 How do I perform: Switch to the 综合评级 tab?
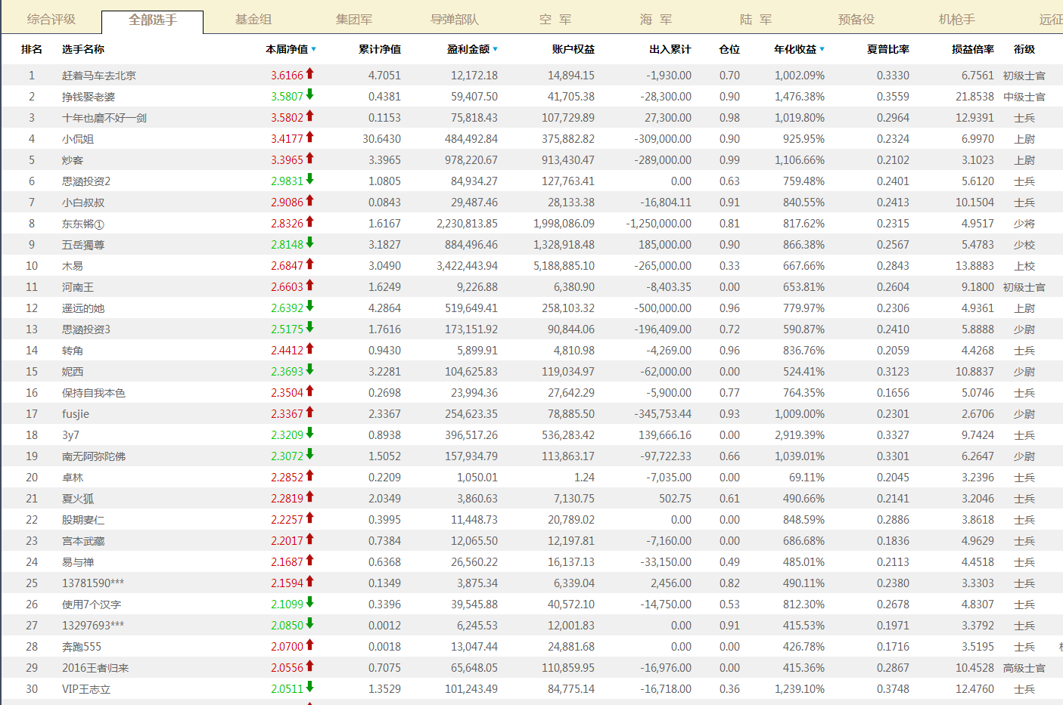51,20
